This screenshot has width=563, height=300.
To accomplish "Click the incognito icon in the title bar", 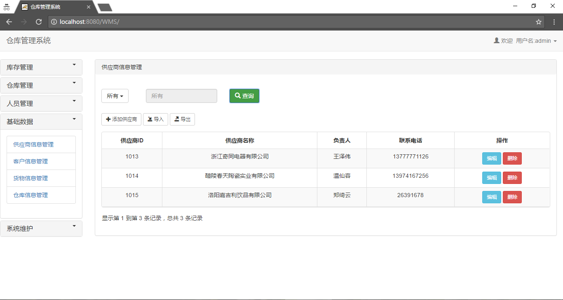I will click(x=7, y=7).
